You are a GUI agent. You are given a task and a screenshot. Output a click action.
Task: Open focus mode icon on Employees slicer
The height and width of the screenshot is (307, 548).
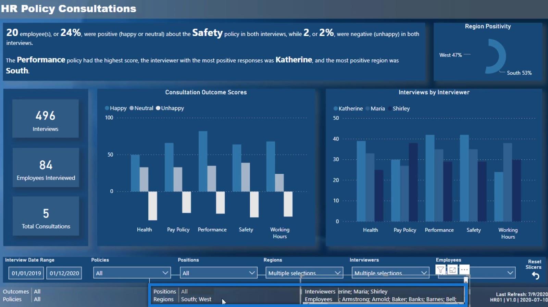[x=452, y=270]
